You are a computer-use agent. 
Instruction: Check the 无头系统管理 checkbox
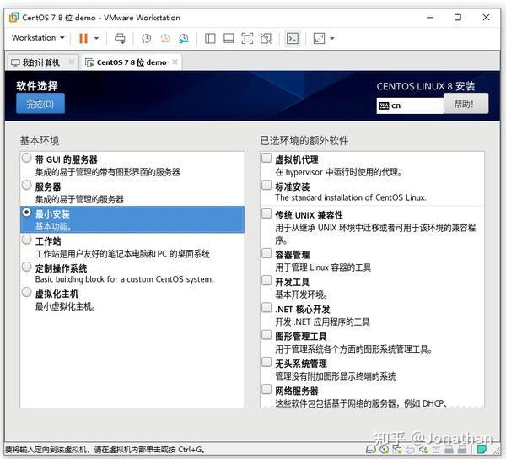pos(266,362)
